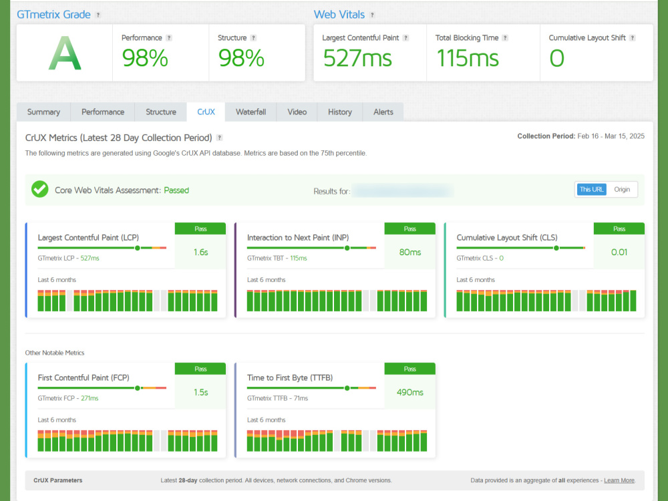Click the Cumulative Layout Shift help icon

point(632,38)
